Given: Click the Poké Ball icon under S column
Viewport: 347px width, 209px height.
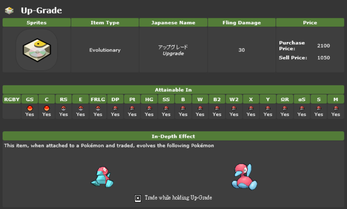Looking at the screenshot, I should tap(319, 108).
